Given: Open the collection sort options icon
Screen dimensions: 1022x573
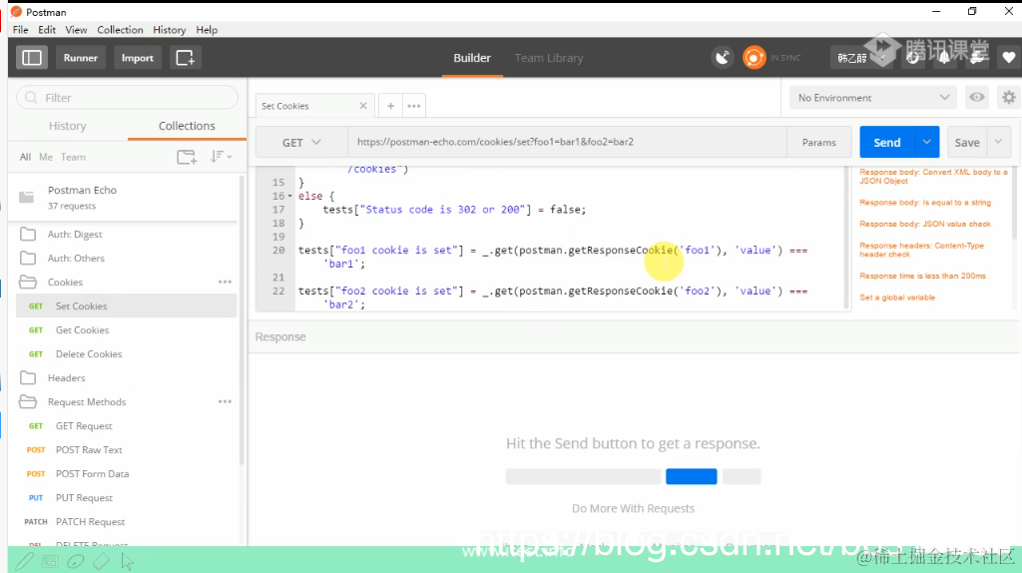Looking at the screenshot, I should coord(221,157).
